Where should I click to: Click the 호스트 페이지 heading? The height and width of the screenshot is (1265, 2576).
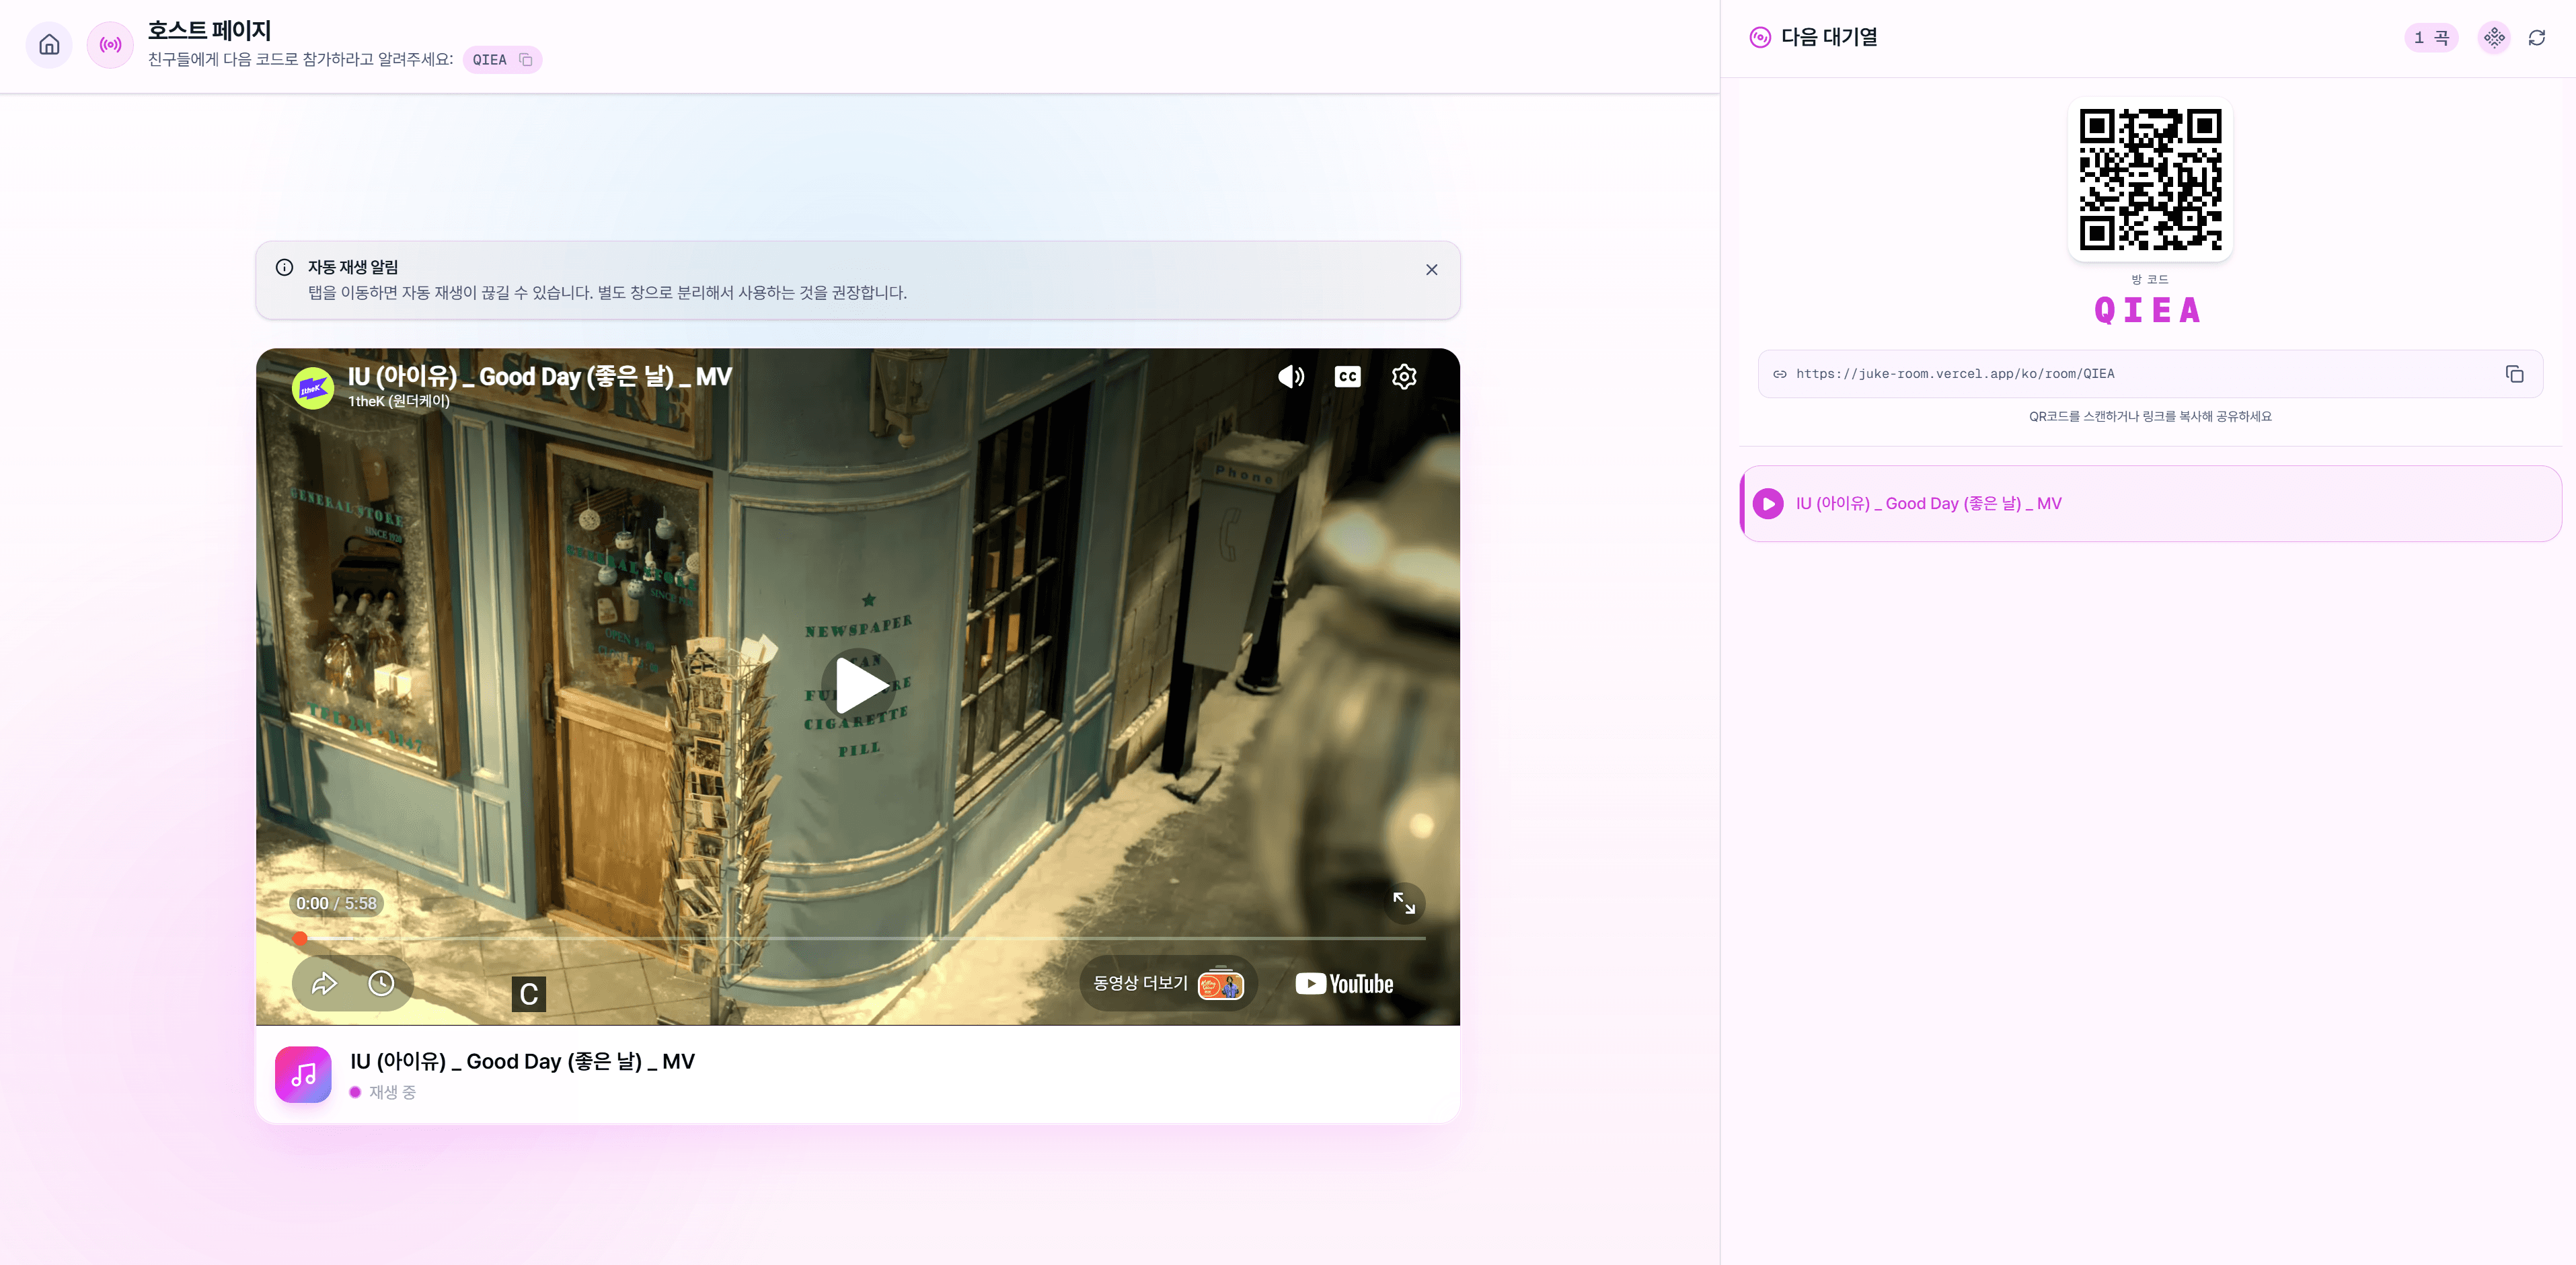[209, 31]
